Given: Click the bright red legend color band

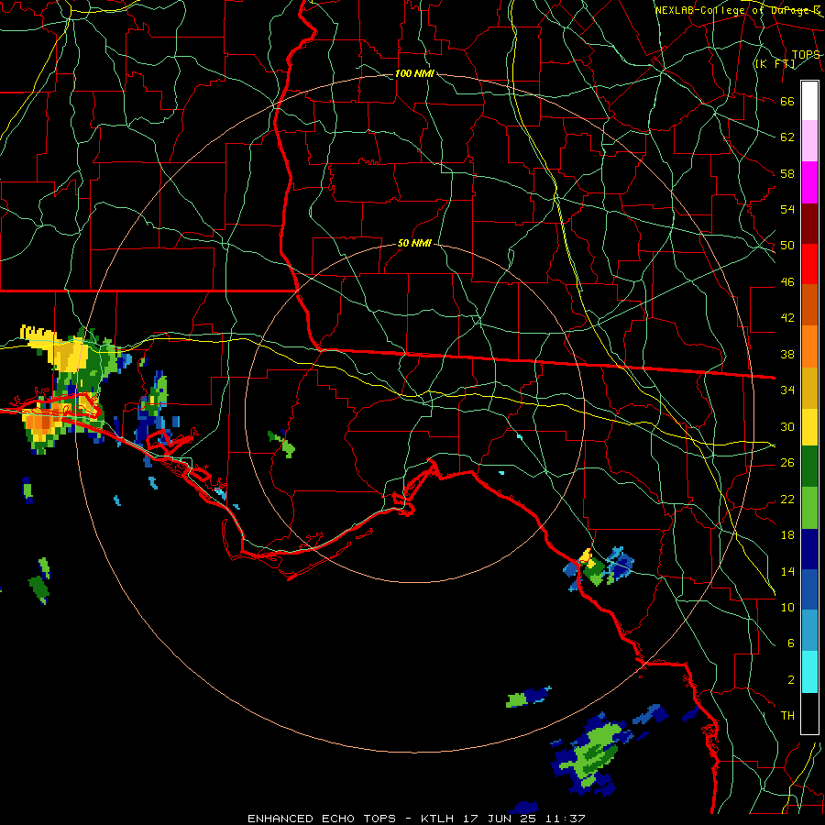Looking at the screenshot, I should 809,264.
